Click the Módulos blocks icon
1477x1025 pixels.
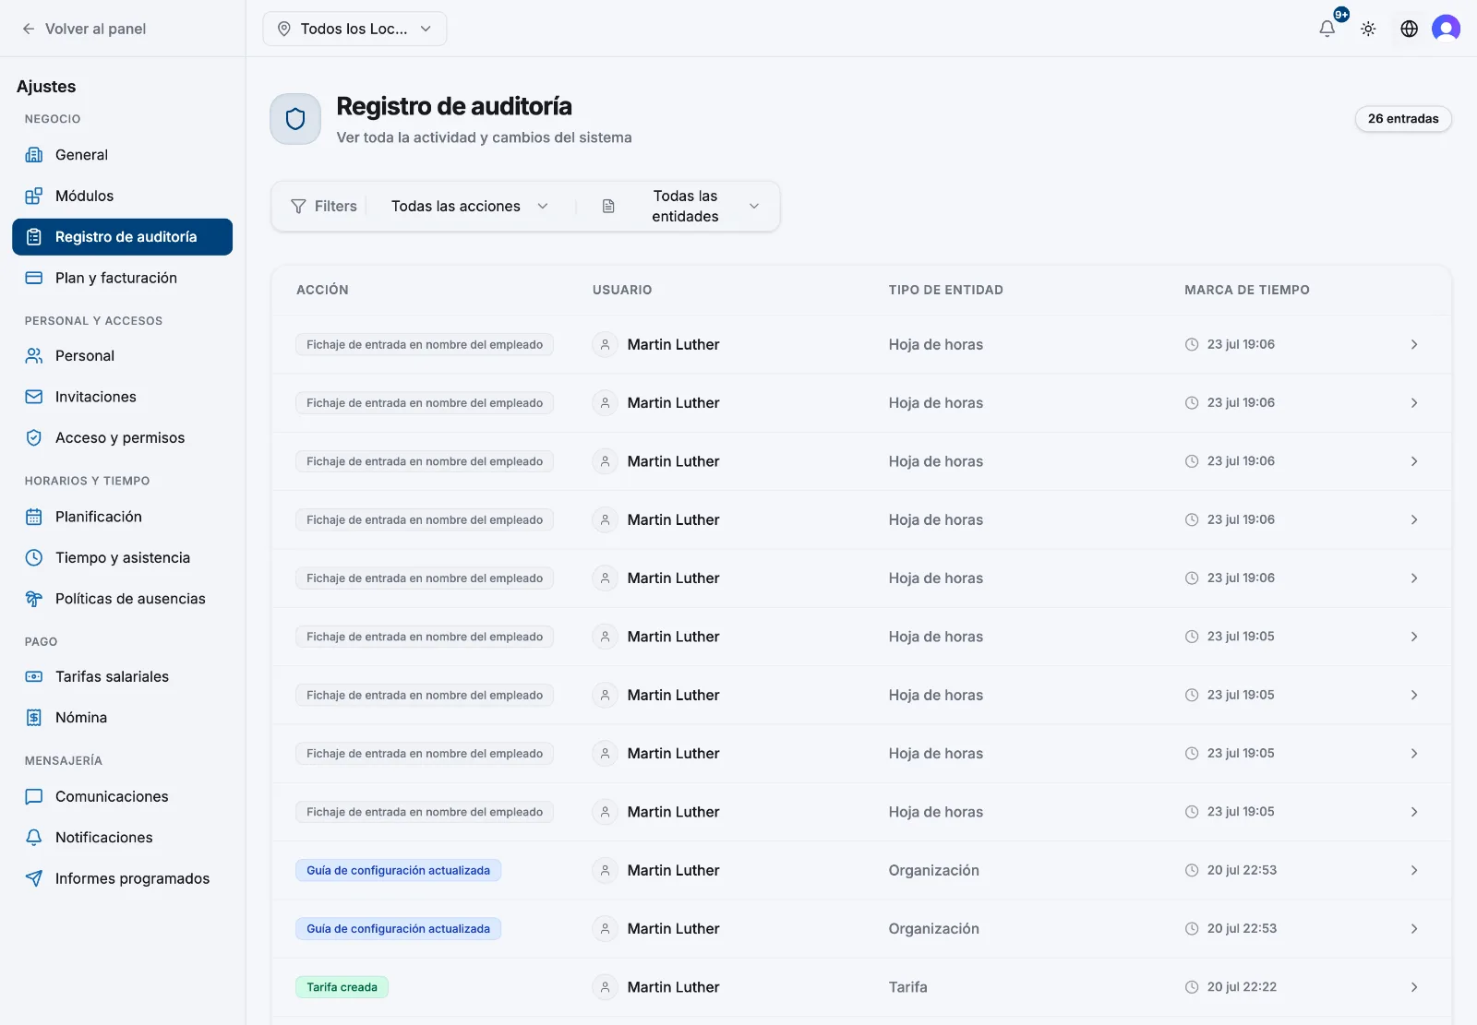(x=34, y=196)
